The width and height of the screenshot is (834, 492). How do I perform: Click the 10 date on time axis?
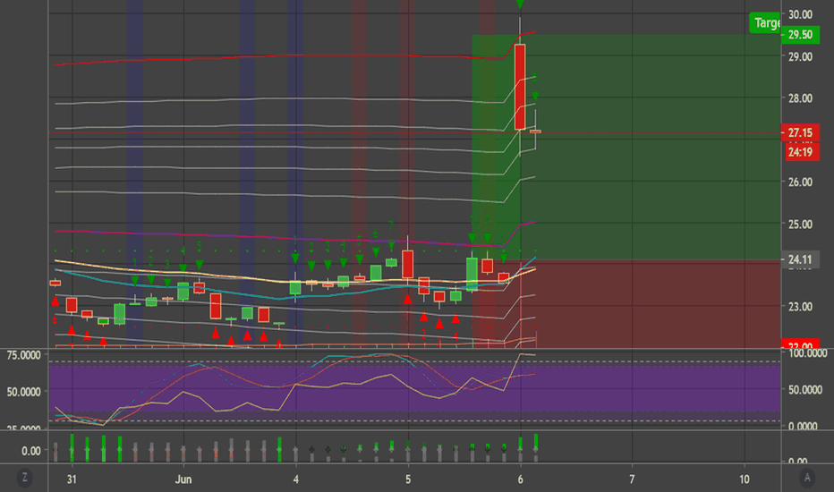pyautogui.click(x=745, y=479)
